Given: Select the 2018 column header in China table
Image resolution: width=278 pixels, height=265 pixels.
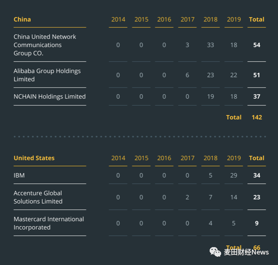Looking at the screenshot, I should click(x=211, y=19).
